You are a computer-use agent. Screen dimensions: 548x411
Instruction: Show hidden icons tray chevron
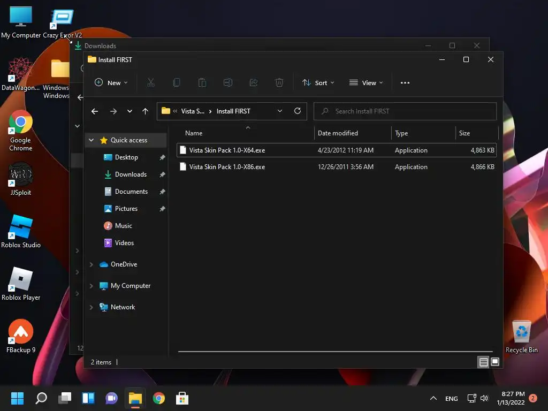433,398
